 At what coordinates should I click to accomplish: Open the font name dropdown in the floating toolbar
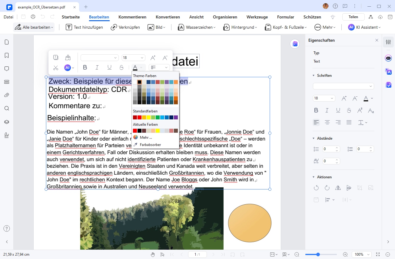100,58
